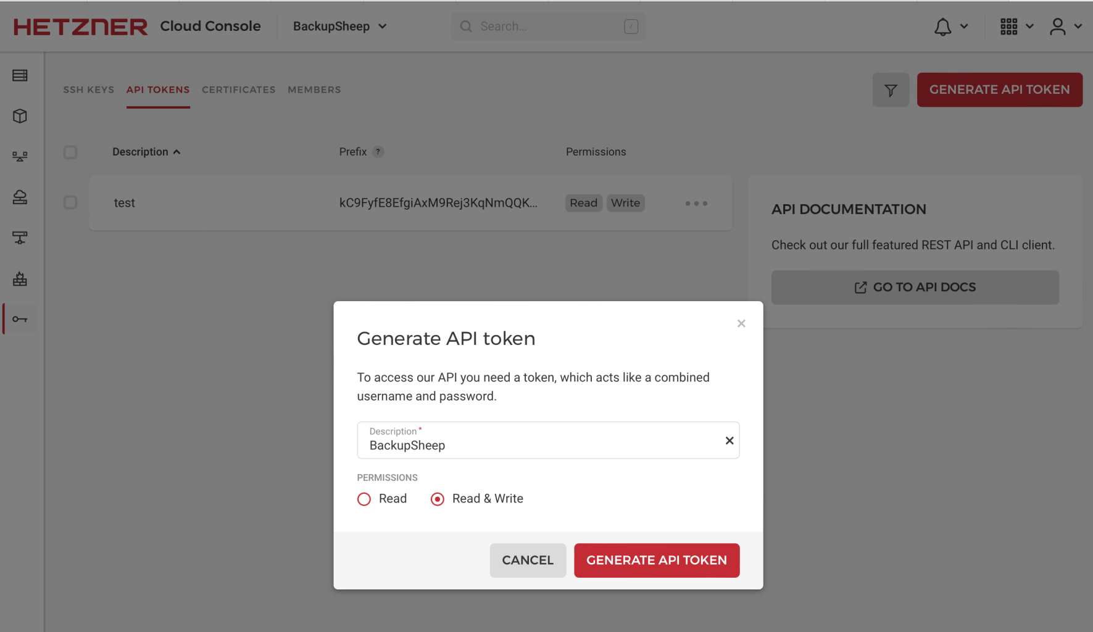Click the Write permission badge on test token
Image resolution: width=1093 pixels, height=632 pixels.
click(x=626, y=203)
